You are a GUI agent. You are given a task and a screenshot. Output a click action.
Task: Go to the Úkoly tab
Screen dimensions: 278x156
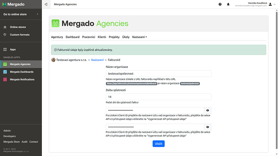click(126, 37)
